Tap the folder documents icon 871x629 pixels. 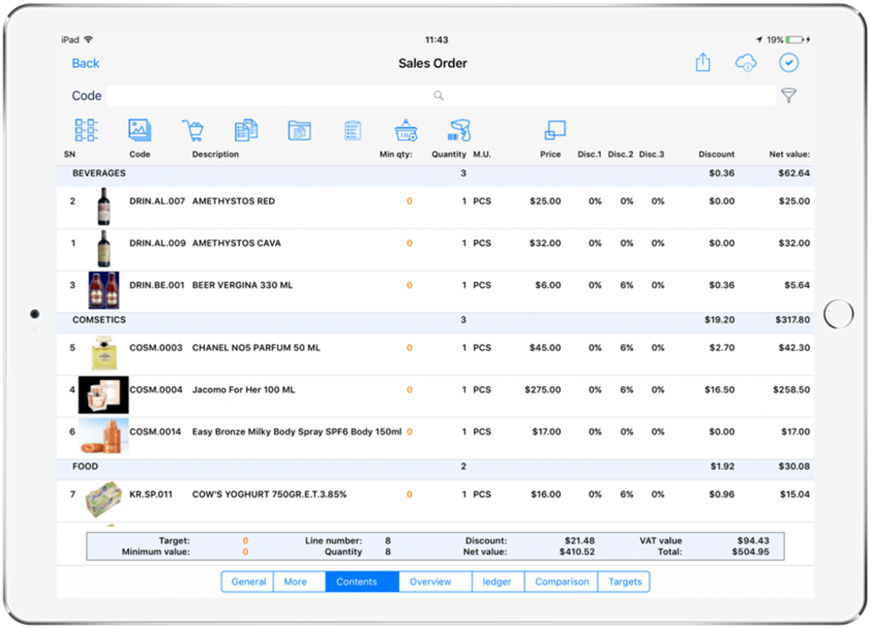pos(300,131)
